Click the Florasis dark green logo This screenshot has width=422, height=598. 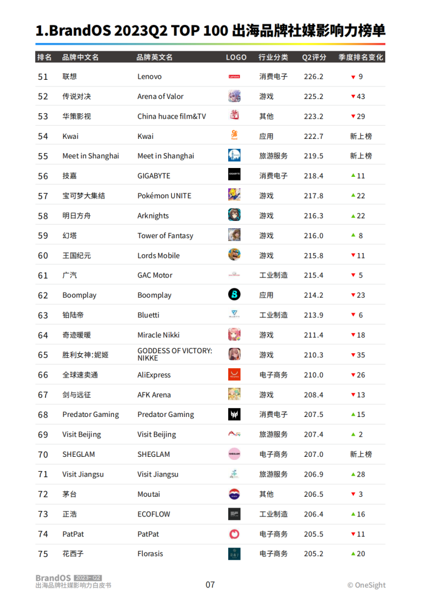[x=234, y=554]
